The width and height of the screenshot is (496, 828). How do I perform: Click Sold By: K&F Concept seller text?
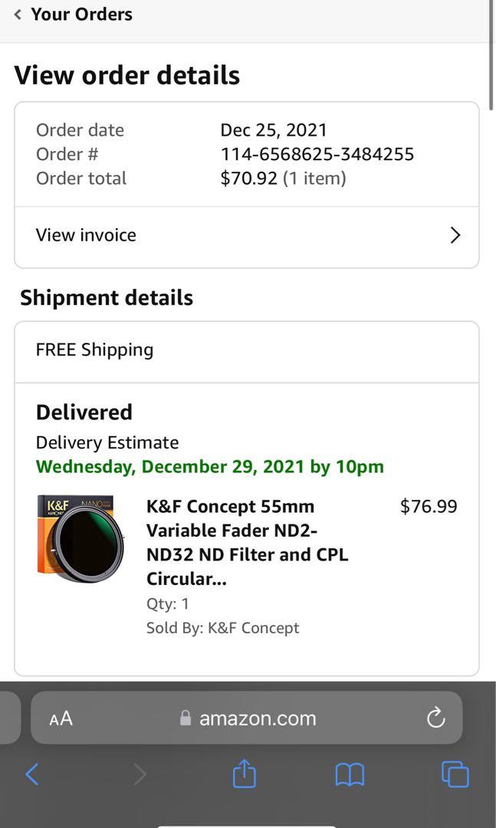[x=222, y=627]
